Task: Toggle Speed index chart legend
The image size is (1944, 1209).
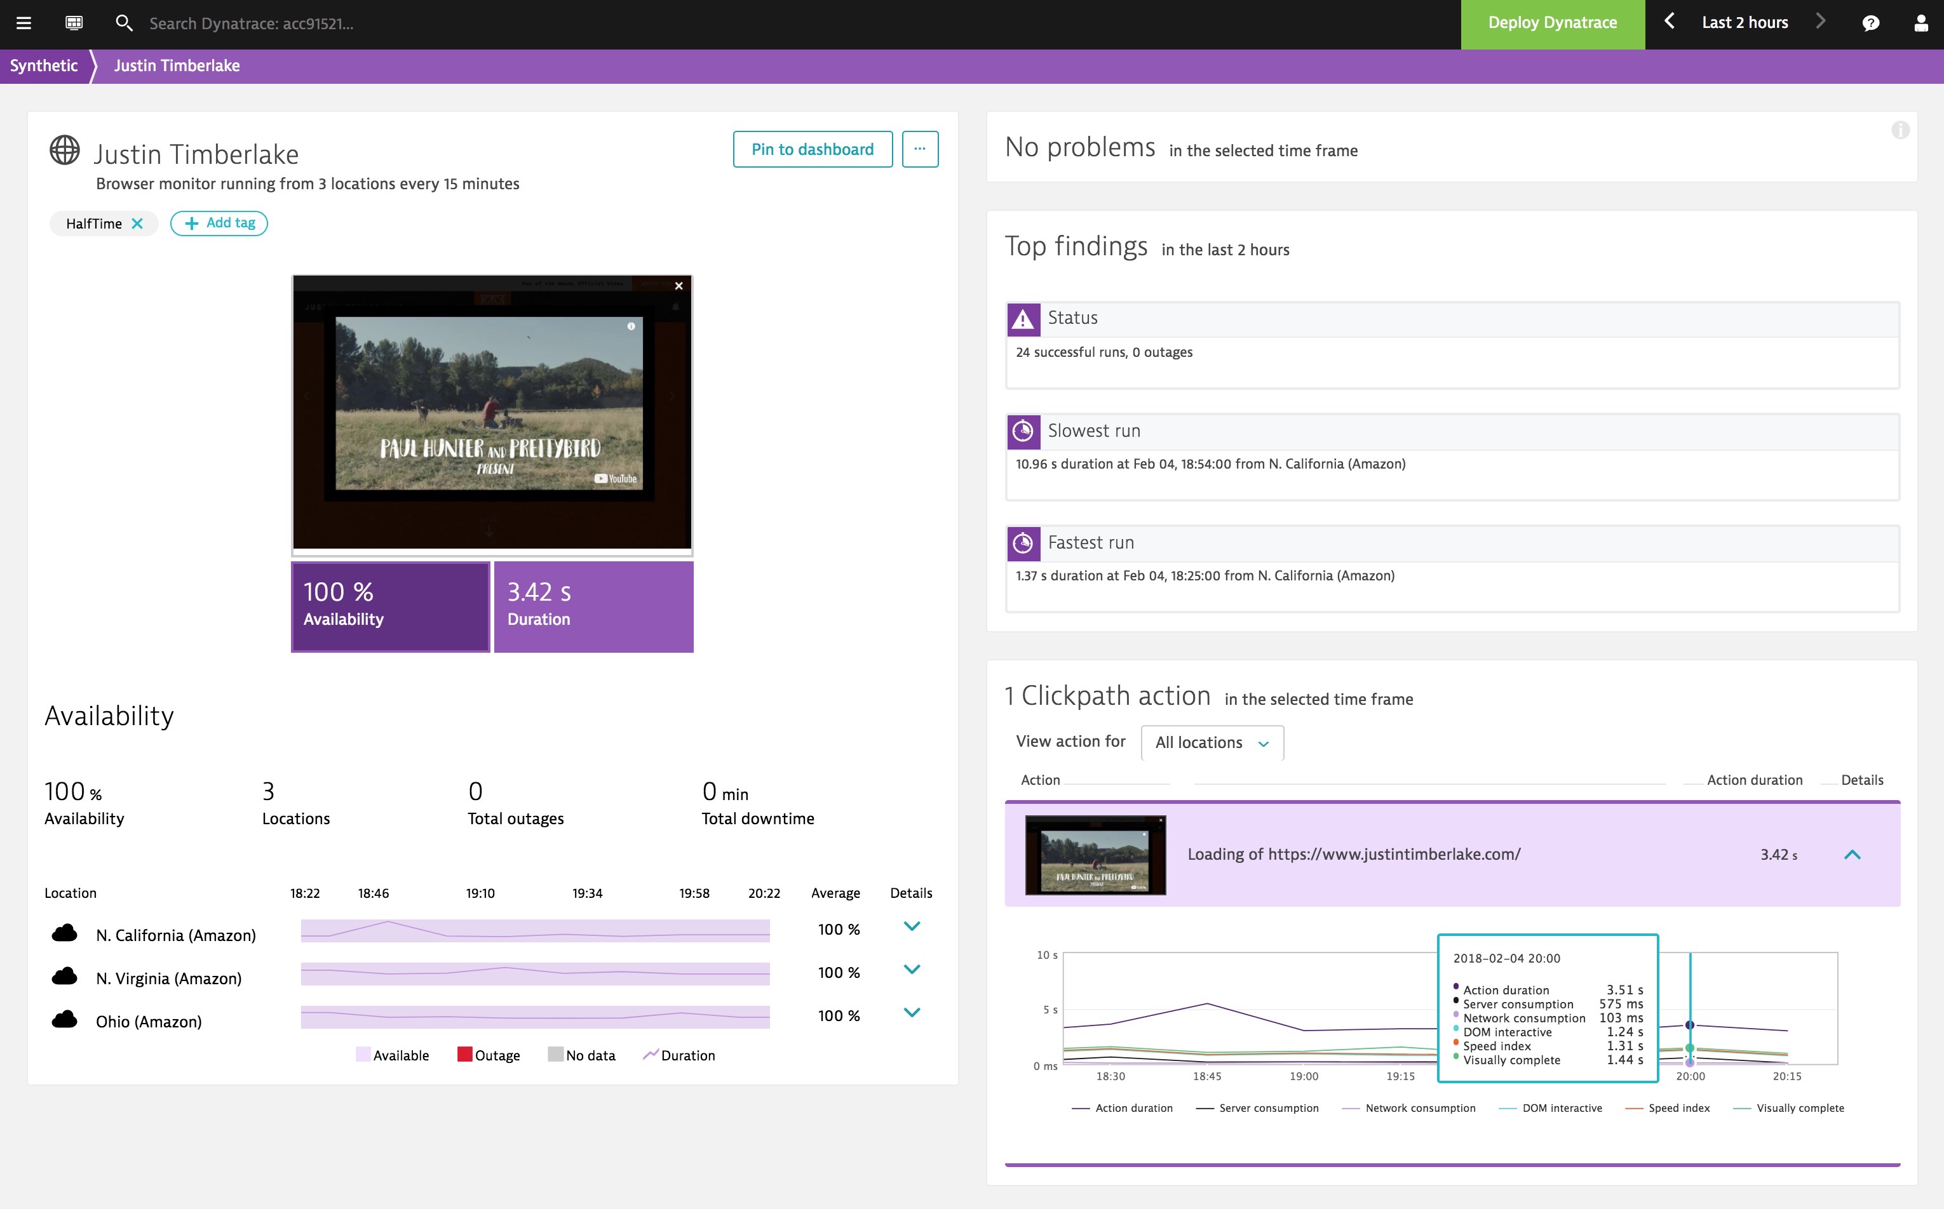Action: (x=1667, y=1108)
